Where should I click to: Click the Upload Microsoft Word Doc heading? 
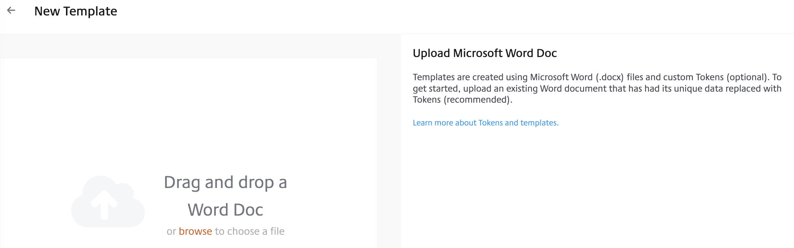click(485, 53)
